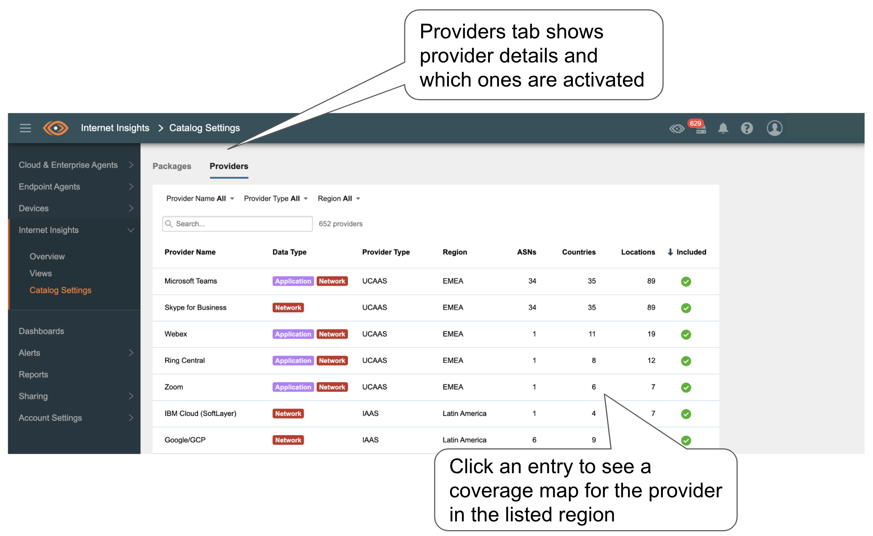Click the Network tag in Google/GCP row
The image size is (873, 536).
tap(288, 440)
